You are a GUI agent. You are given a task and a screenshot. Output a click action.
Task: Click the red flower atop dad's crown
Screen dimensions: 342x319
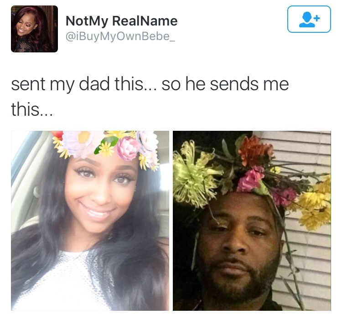(254, 150)
